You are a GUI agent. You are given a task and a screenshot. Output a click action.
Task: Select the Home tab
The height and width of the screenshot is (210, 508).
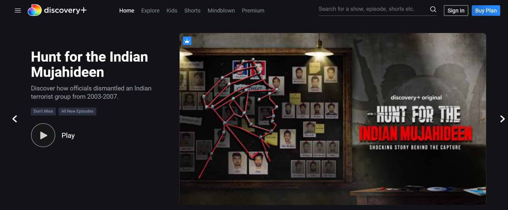[x=127, y=11]
